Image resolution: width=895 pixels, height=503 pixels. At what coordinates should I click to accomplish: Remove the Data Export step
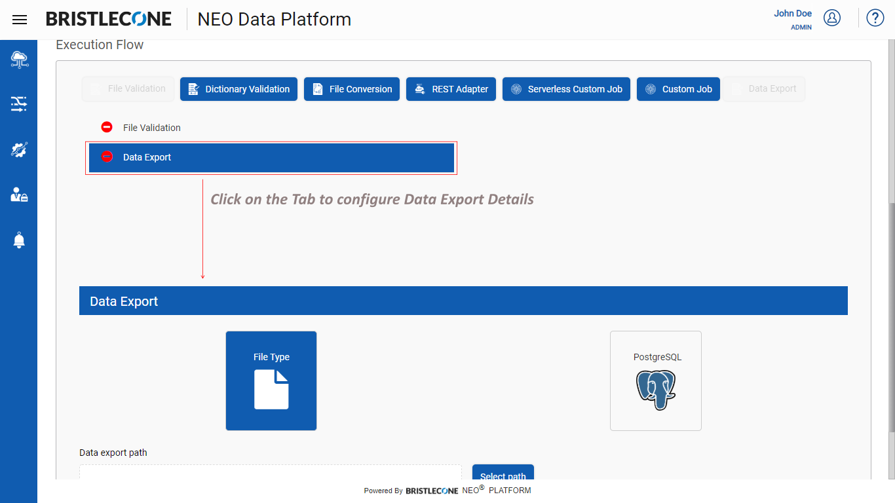point(107,157)
